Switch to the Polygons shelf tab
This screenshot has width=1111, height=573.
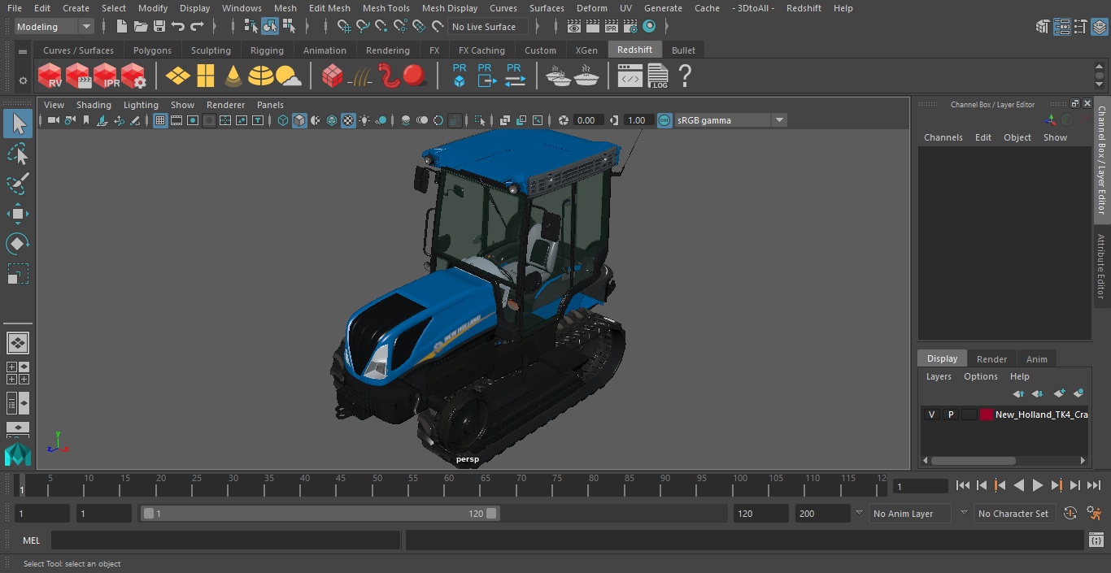[x=152, y=50]
